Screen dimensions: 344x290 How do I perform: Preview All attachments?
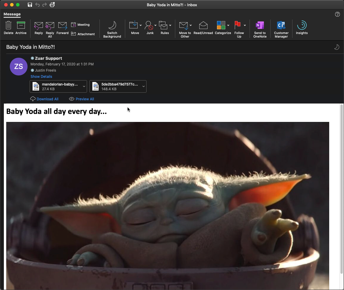[x=82, y=99]
